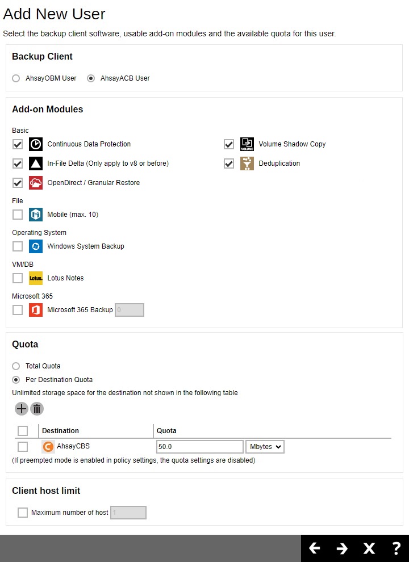Open the Mbytes unit dropdown

click(x=265, y=447)
